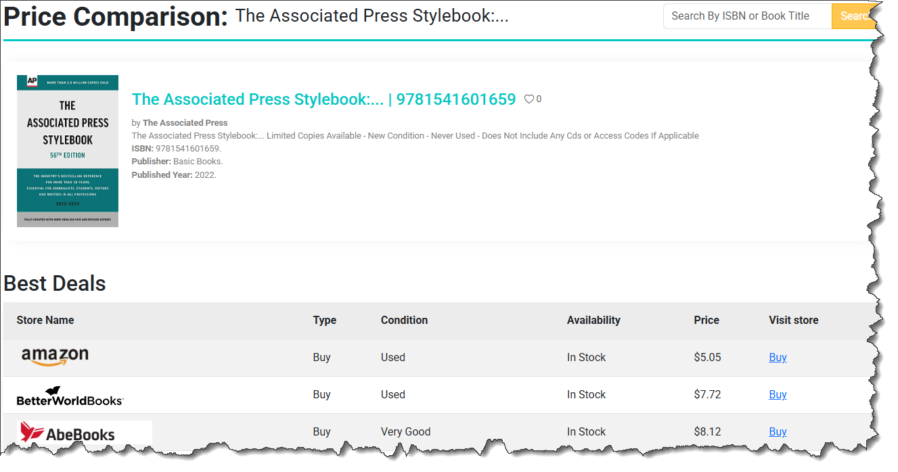The height and width of the screenshot is (472, 898).
Task: Click the Publisher Basic Books line
Action: pyautogui.click(x=177, y=162)
